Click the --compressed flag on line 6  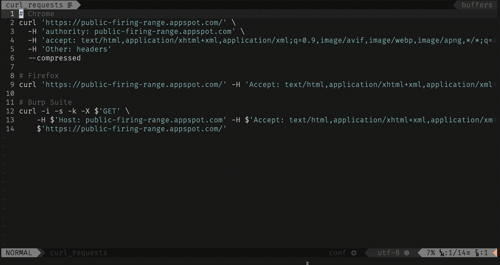click(55, 58)
